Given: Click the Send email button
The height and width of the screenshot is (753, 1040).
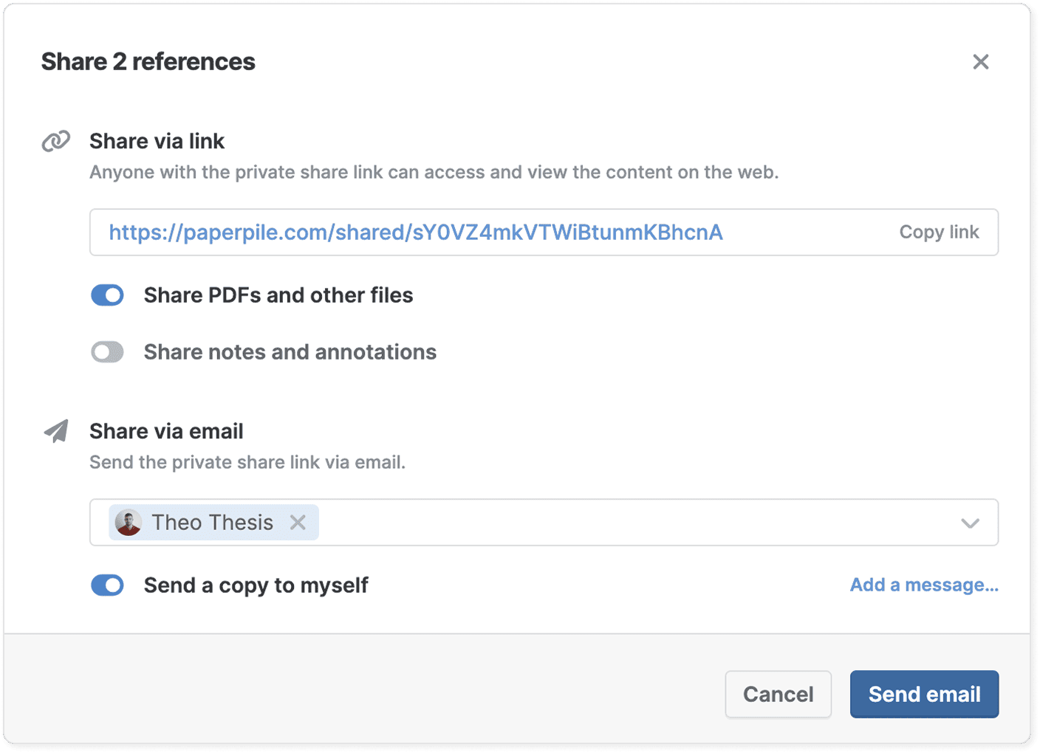Looking at the screenshot, I should click(x=924, y=694).
